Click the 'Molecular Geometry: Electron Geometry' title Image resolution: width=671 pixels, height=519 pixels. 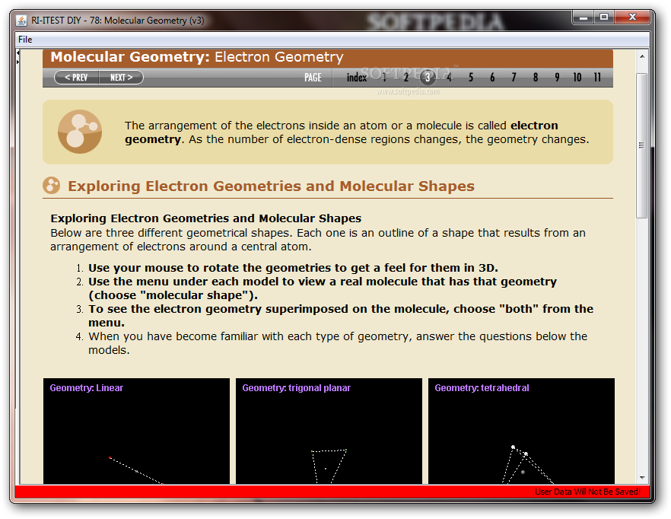[197, 57]
